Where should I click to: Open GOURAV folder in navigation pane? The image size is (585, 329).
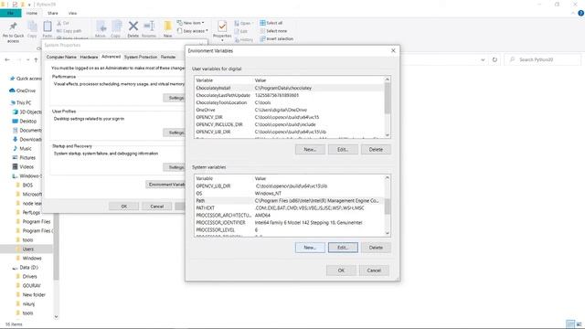pyautogui.click(x=28, y=286)
